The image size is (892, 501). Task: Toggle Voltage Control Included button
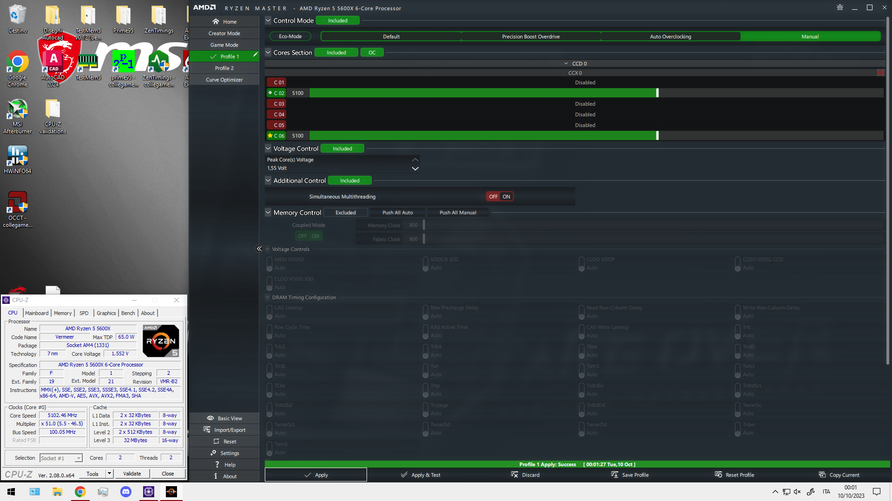pos(342,148)
